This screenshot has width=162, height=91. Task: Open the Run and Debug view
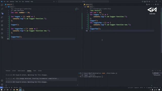tap(2, 17)
